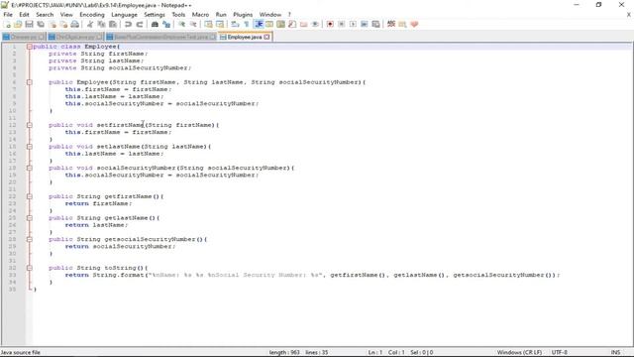The height and width of the screenshot is (357, 634).
Task: Click the Save Recorded Macro icon
Action: point(375,24)
